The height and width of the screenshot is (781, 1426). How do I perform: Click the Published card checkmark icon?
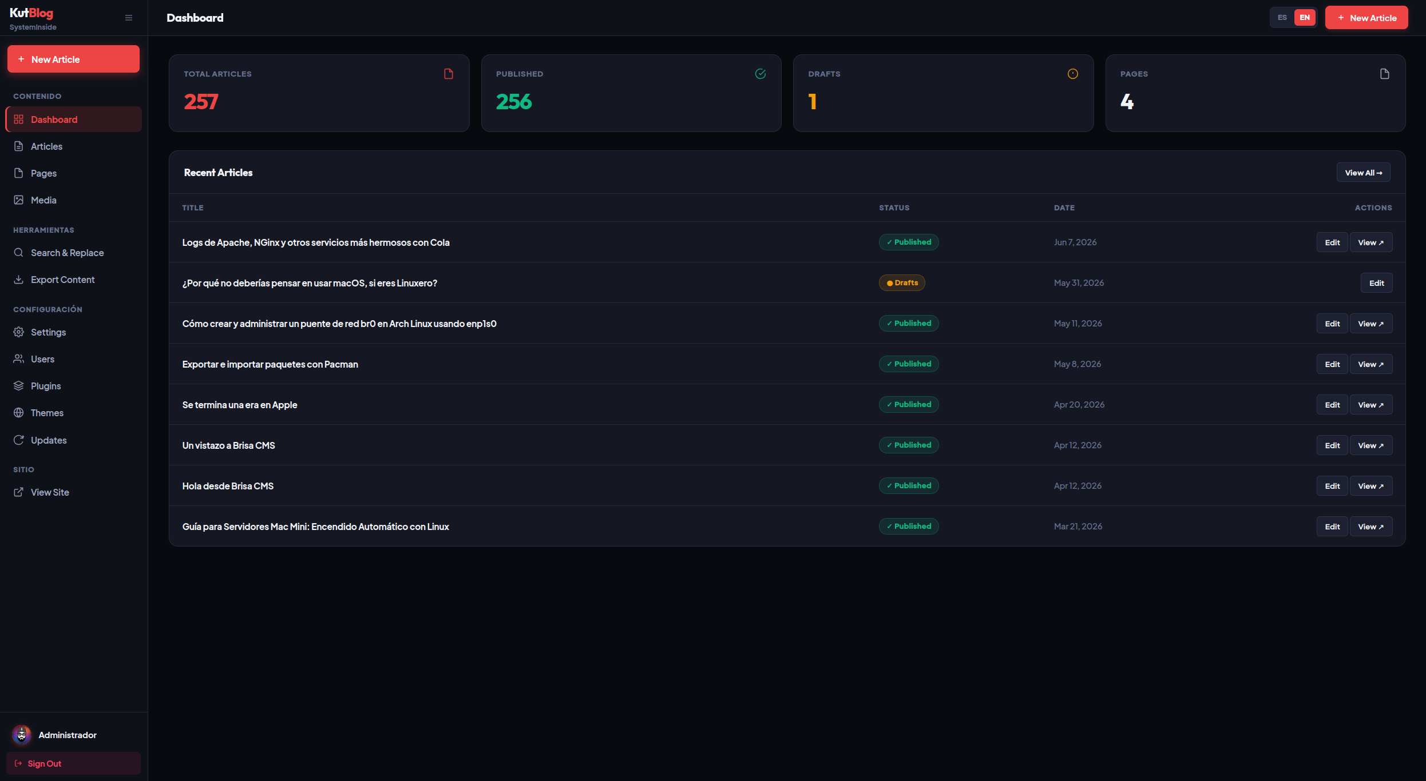[x=760, y=74]
